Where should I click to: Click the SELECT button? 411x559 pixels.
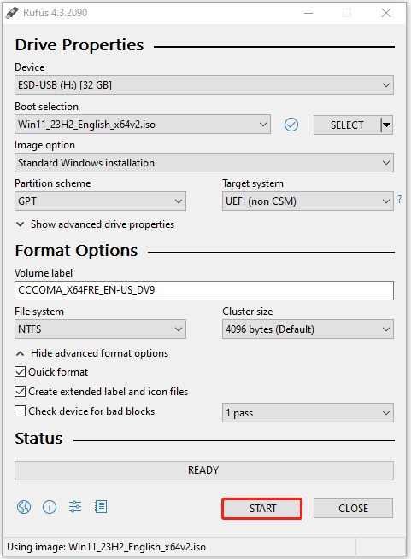(347, 125)
